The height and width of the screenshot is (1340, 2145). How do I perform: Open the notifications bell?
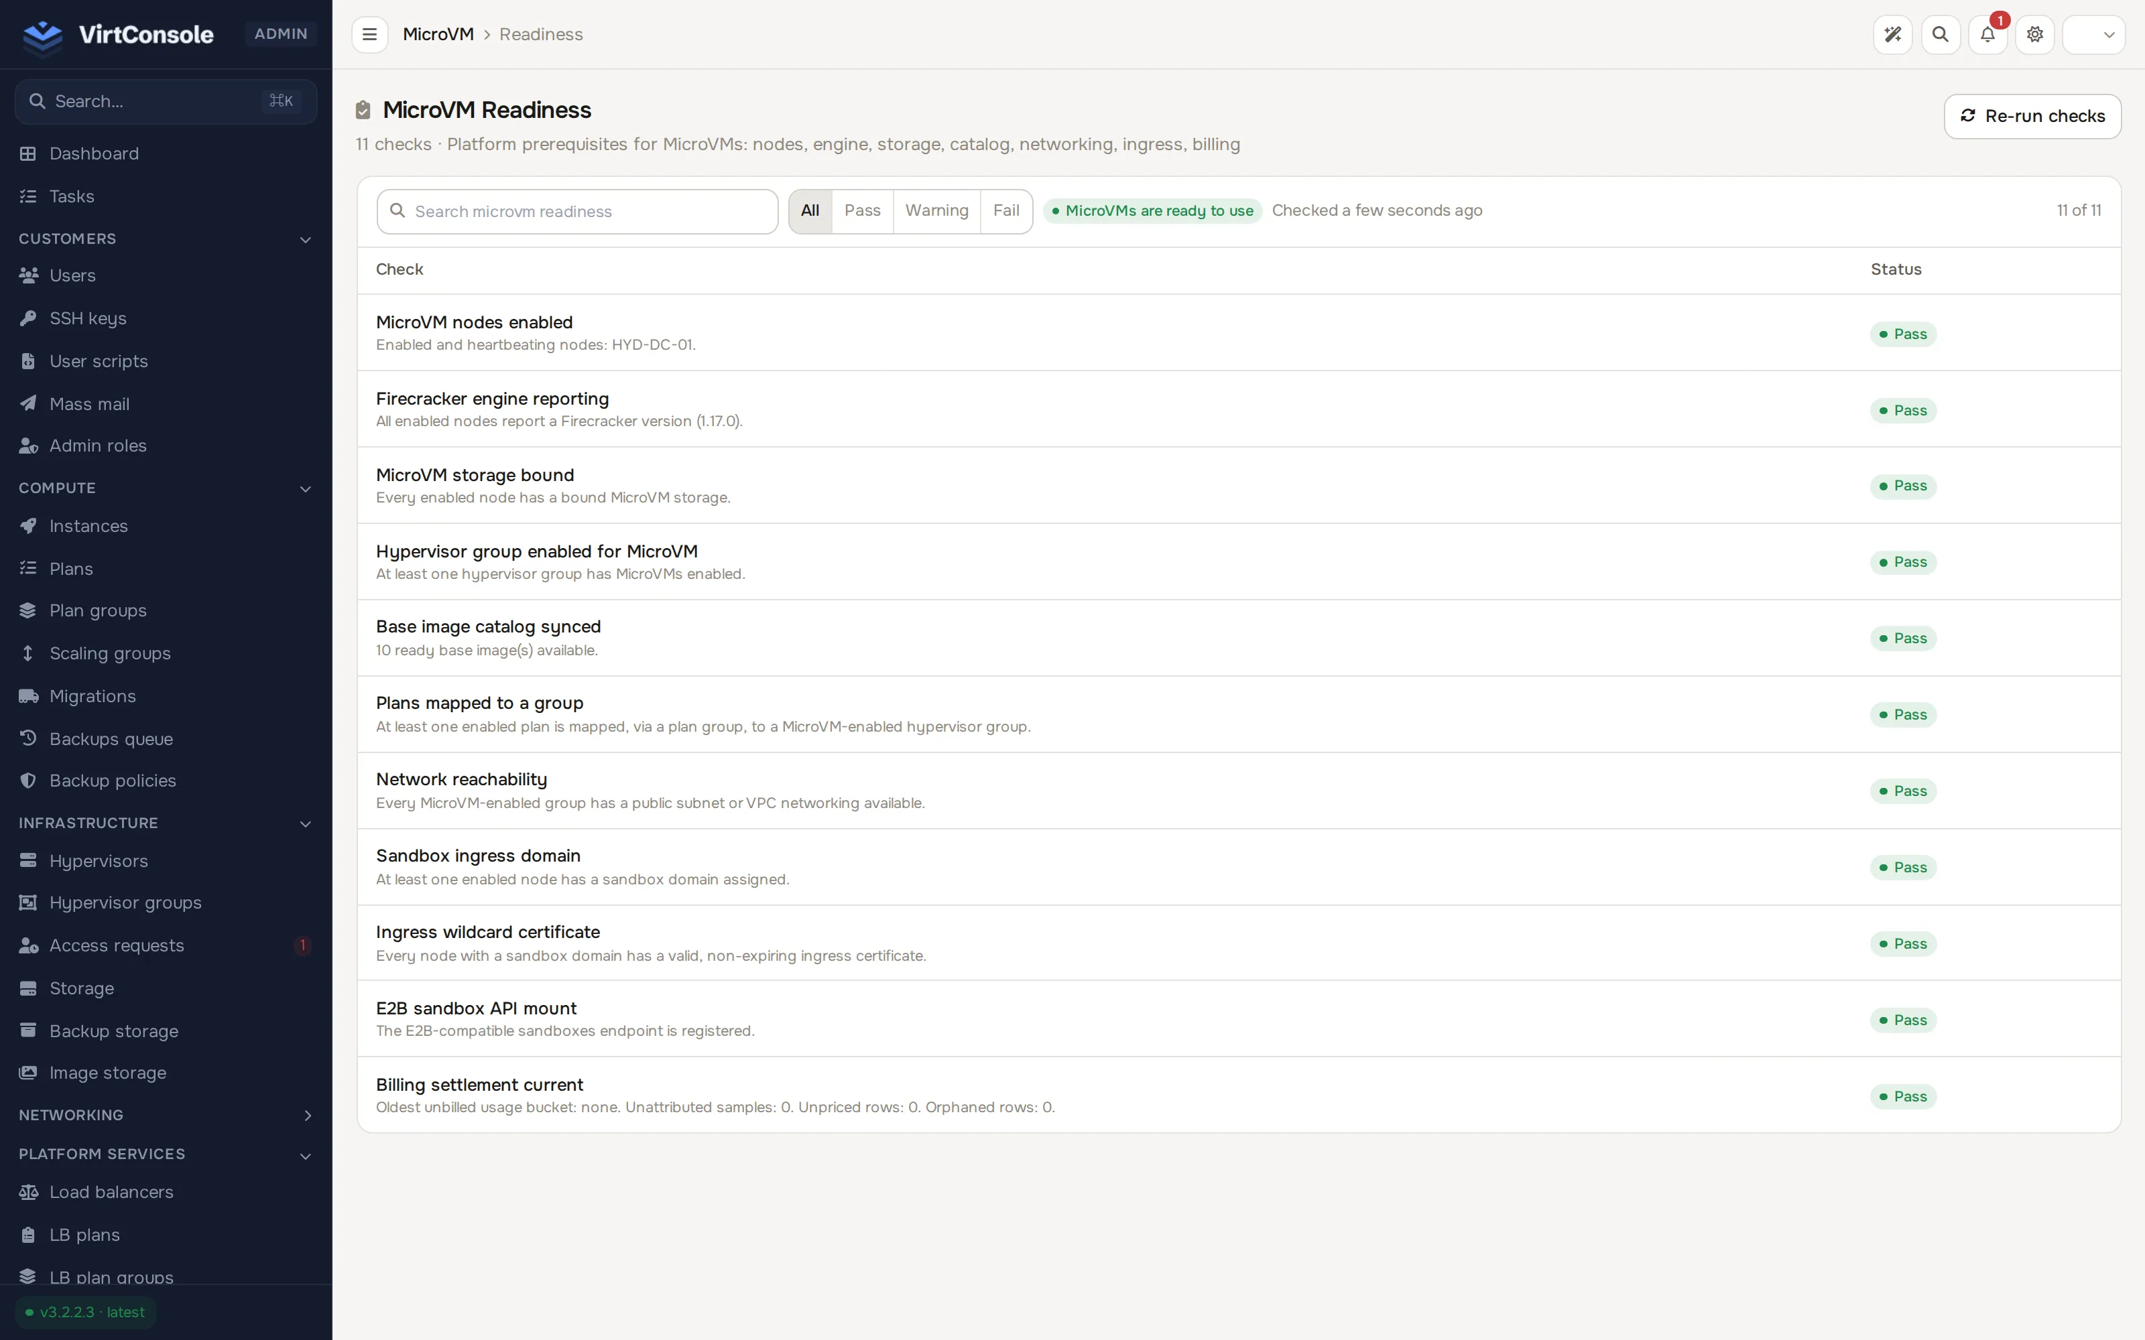(x=1987, y=35)
